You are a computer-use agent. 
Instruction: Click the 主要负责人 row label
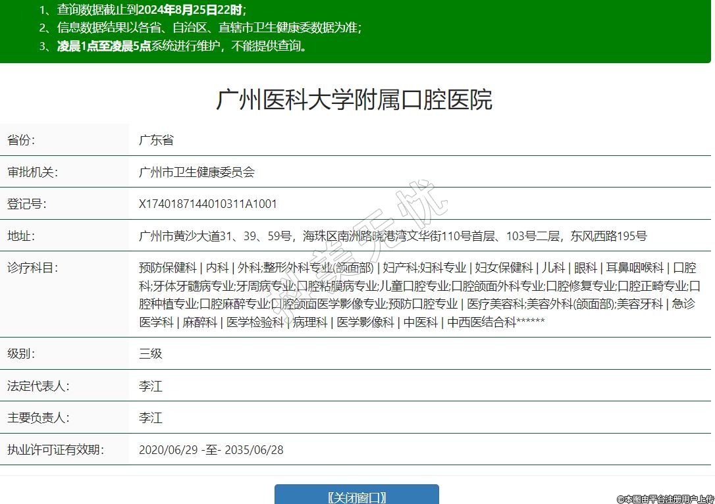click(x=38, y=418)
